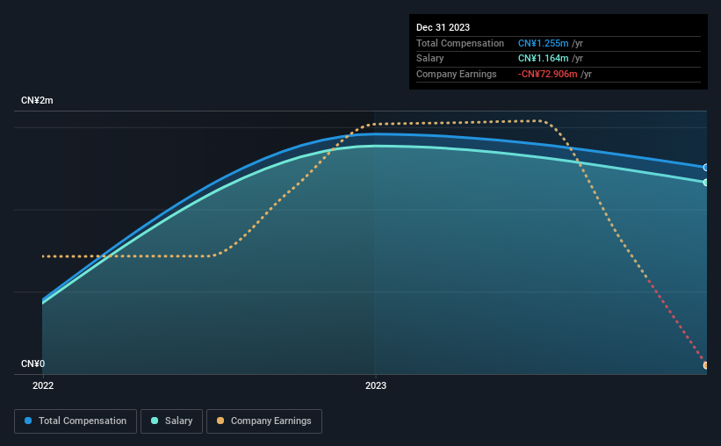Click the orange Company Earnings end-point marker
The image size is (721, 446).
706,365
